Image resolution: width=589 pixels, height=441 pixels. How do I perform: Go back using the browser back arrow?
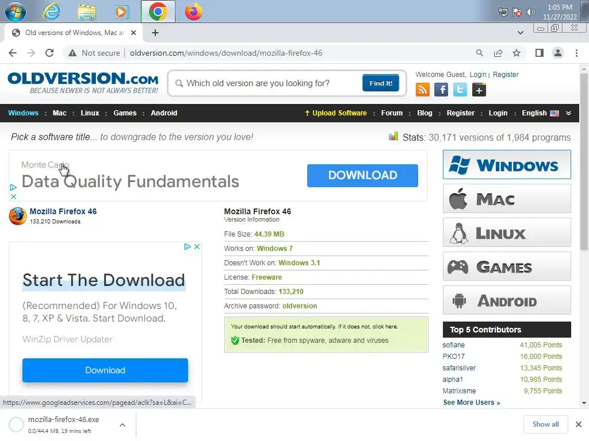(13, 53)
